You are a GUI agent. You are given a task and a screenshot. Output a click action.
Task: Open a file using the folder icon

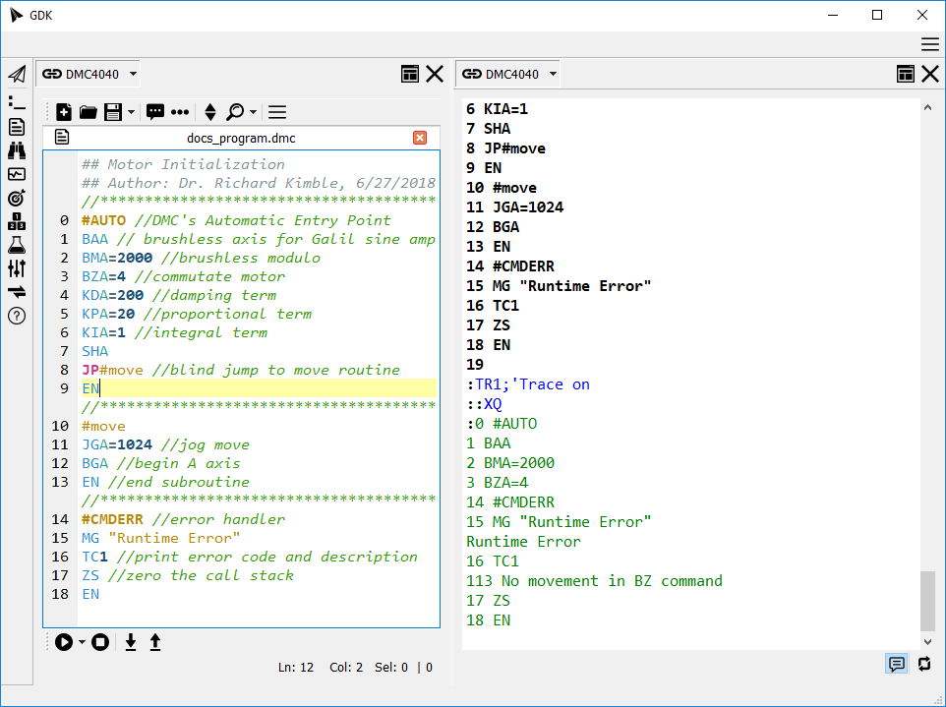point(88,112)
